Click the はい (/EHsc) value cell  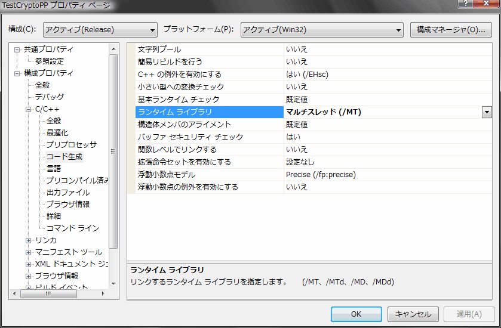coord(388,75)
